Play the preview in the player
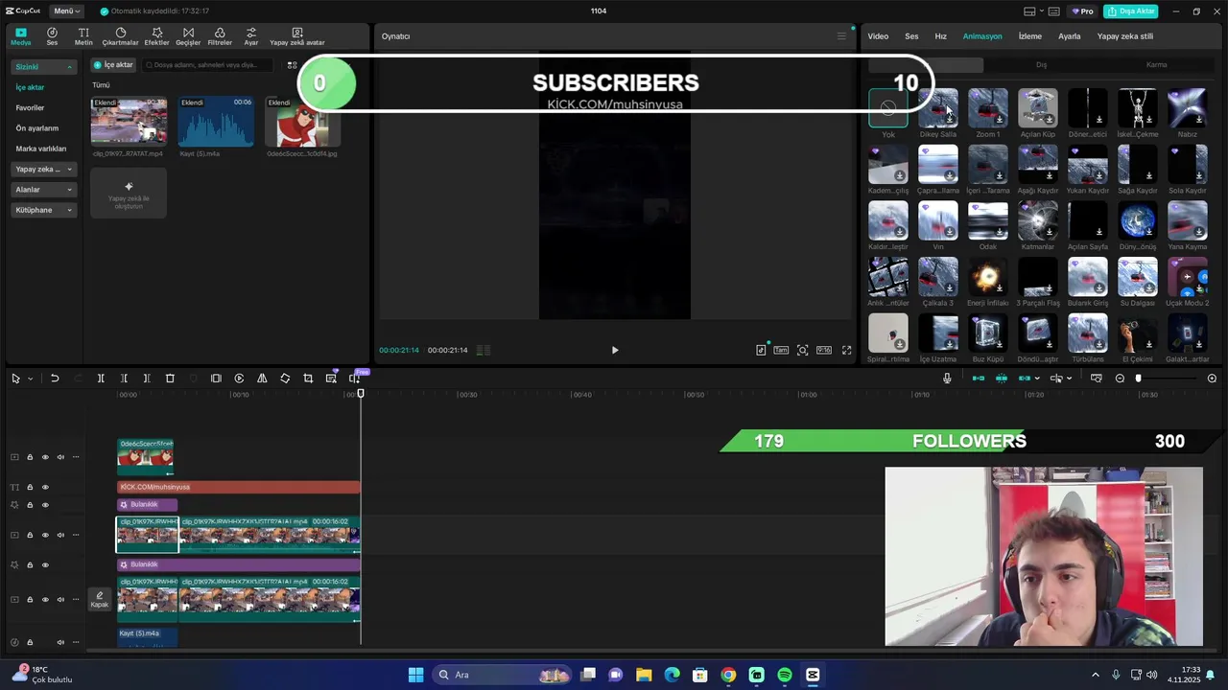This screenshot has height=690, width=1228. [x=615, y=350]
